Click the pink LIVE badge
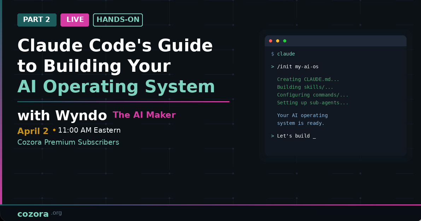 pyautogui.click(x=75, y=20)
